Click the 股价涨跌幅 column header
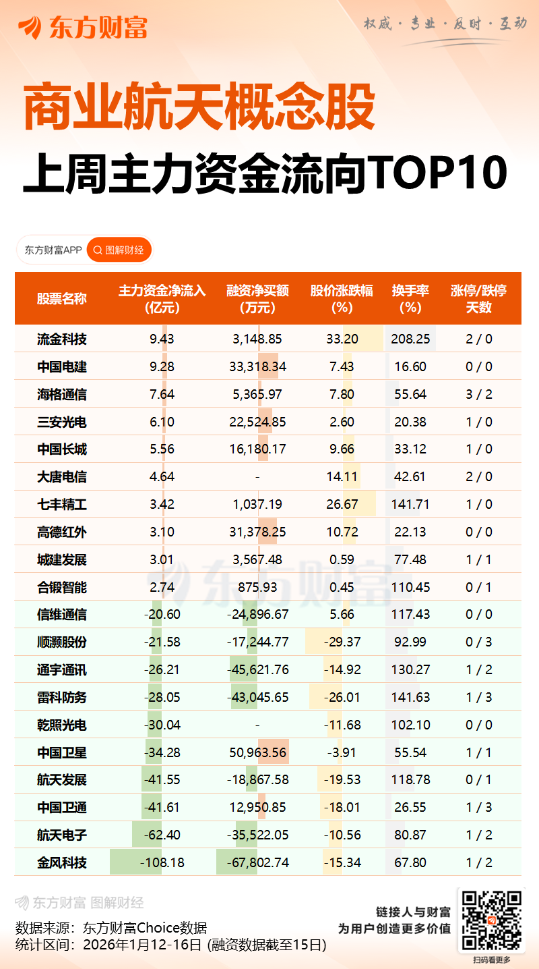The height and width of the screenshot is (969, 539). point(342,299)
